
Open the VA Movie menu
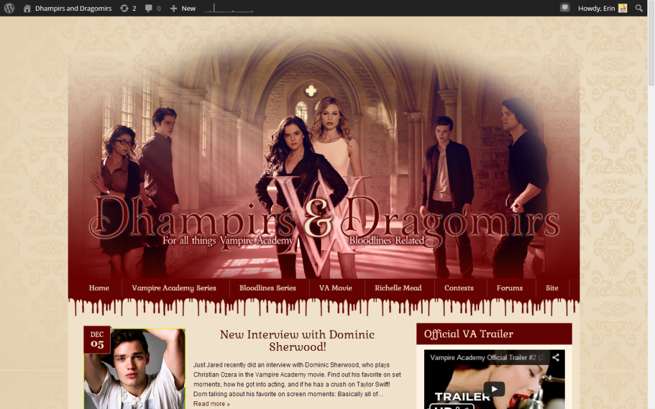coord(335,288)
